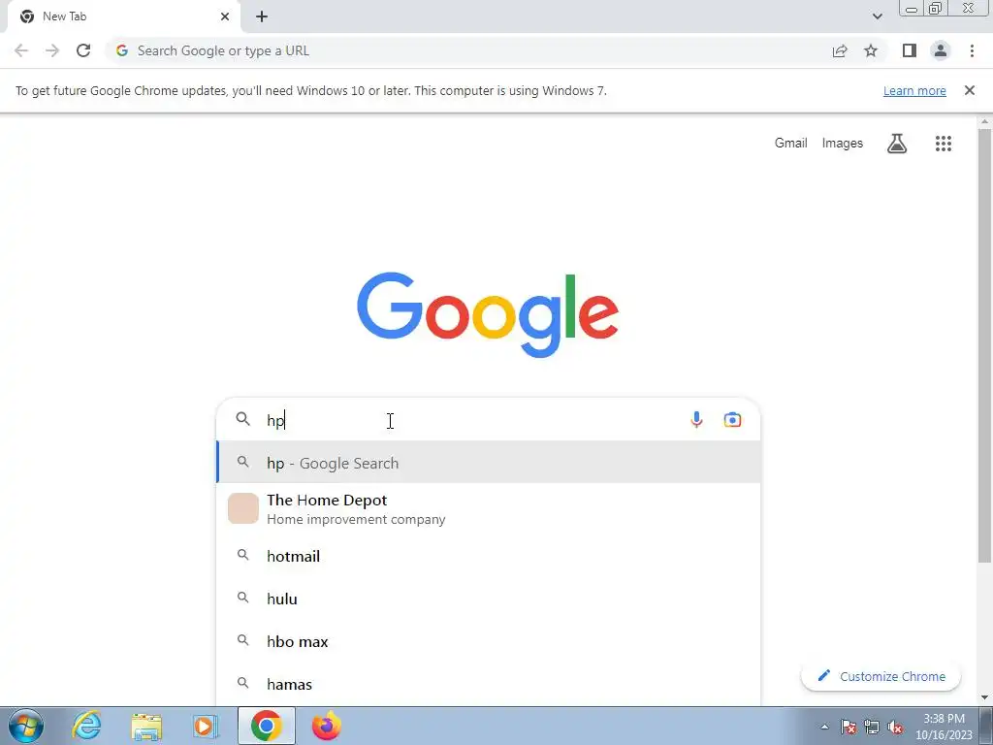This screenshot has height=745, width=993.
Task: Choose the hamas suggestion
Action: point(489,684)
